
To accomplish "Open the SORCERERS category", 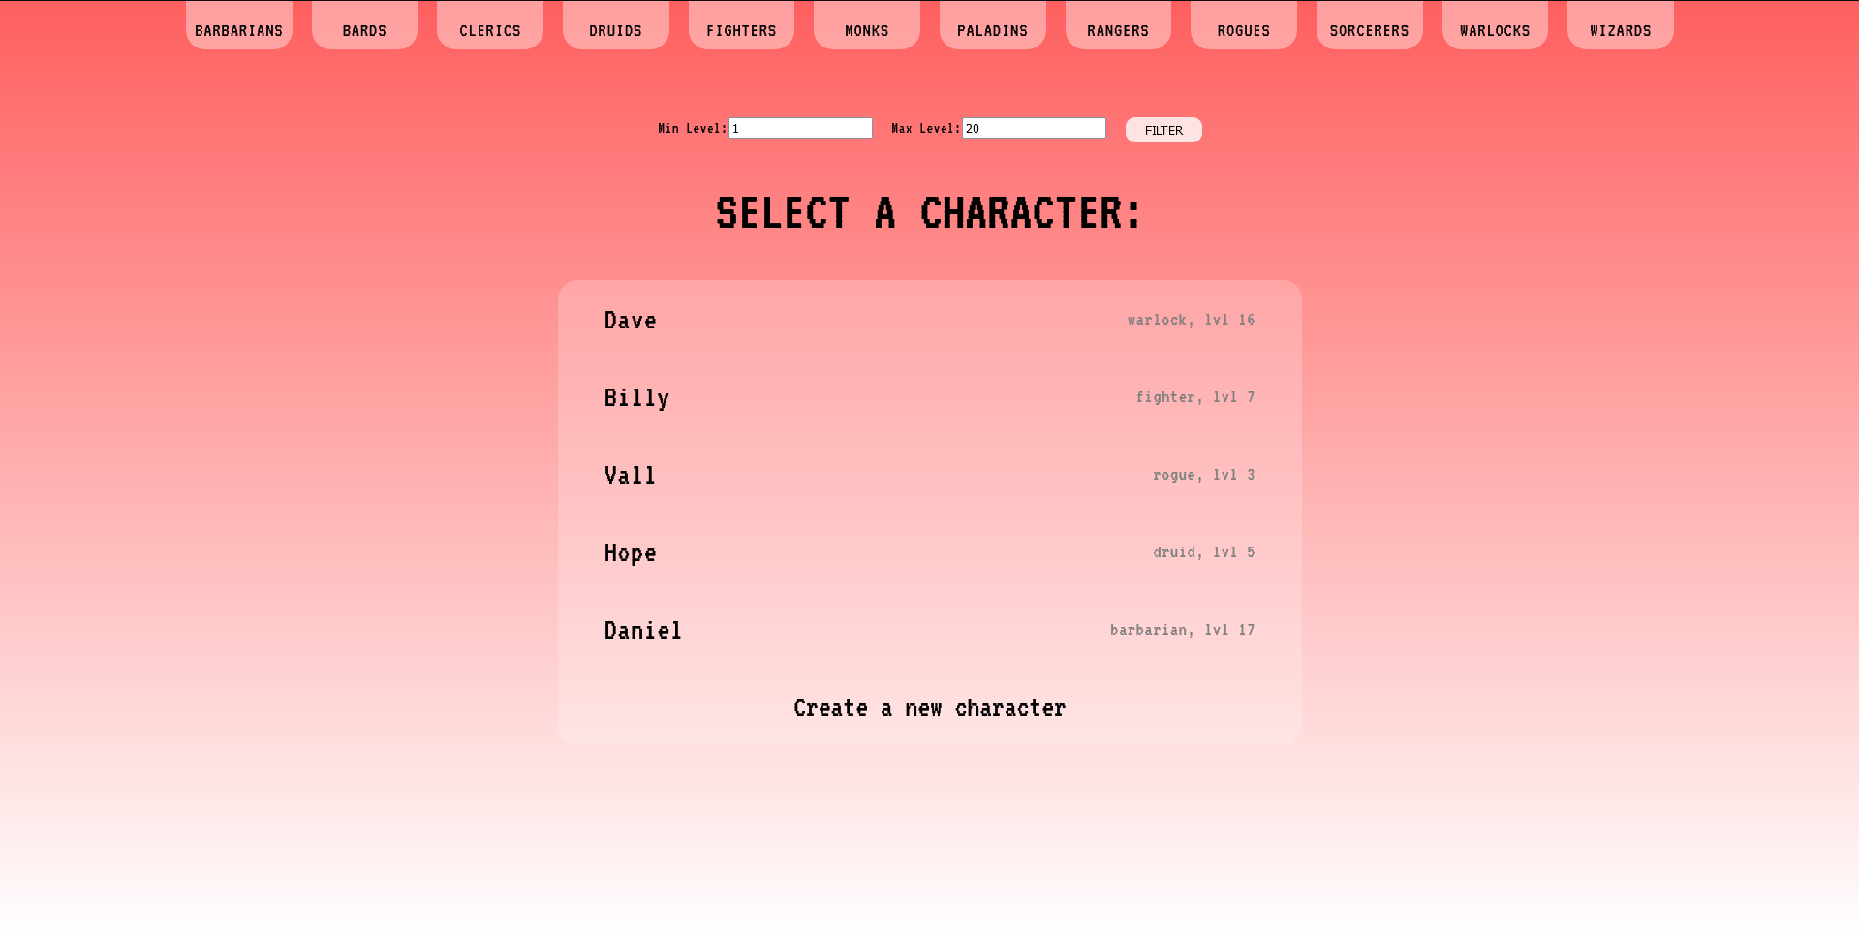I will tap(1369, 29).
